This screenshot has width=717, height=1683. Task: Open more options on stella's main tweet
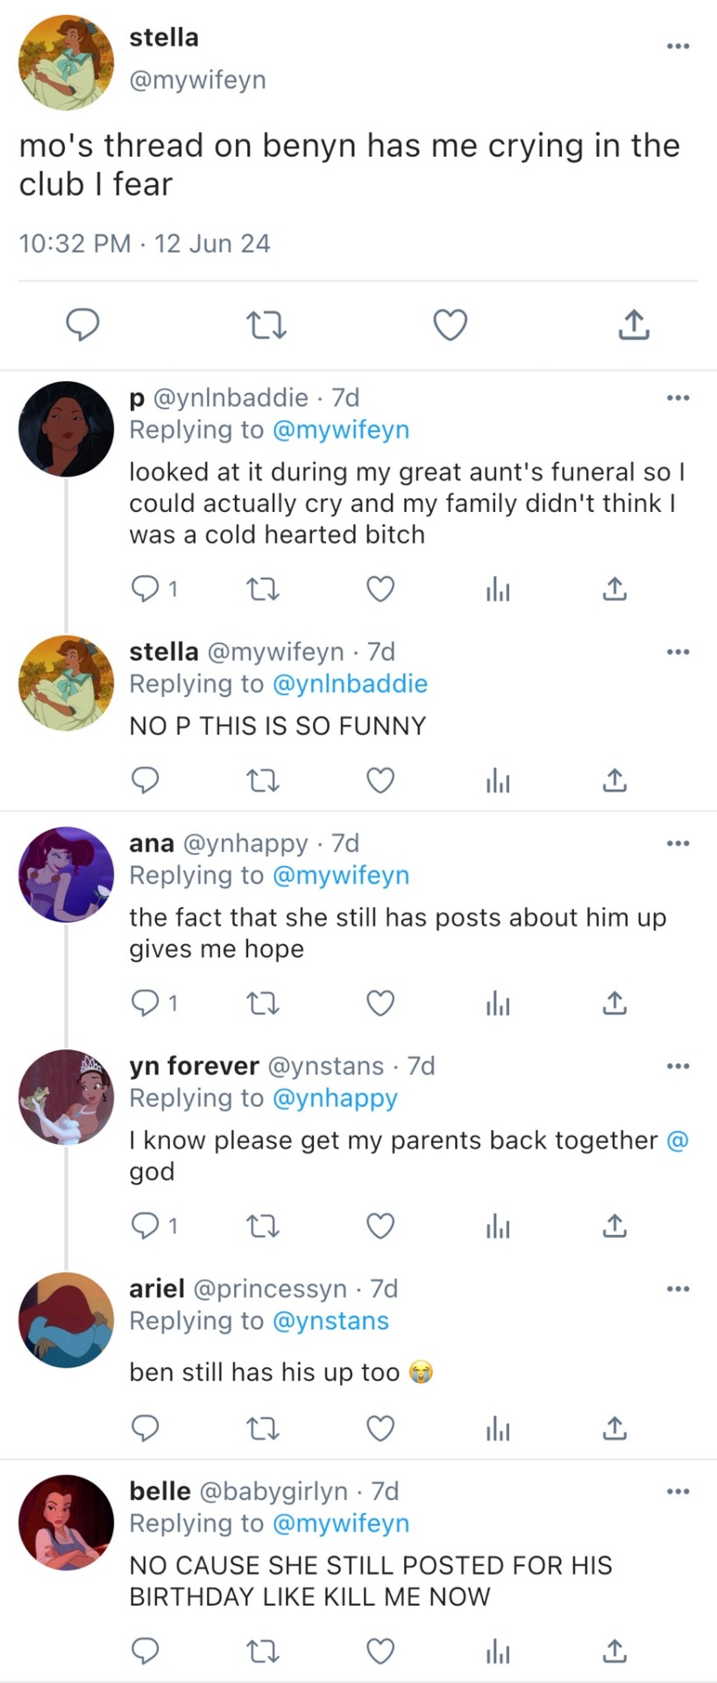678,46
